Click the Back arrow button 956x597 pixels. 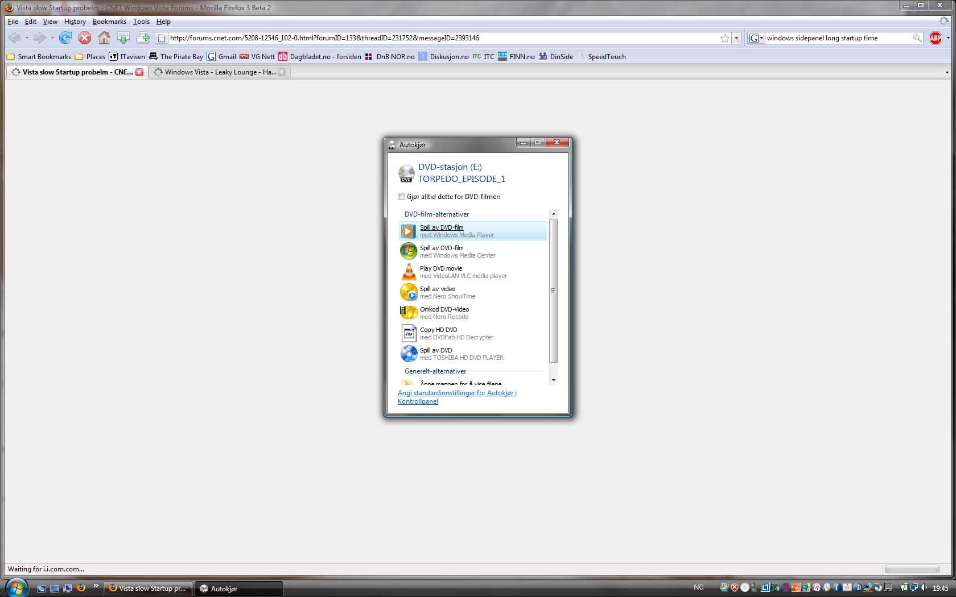click(x=14, y=38)
